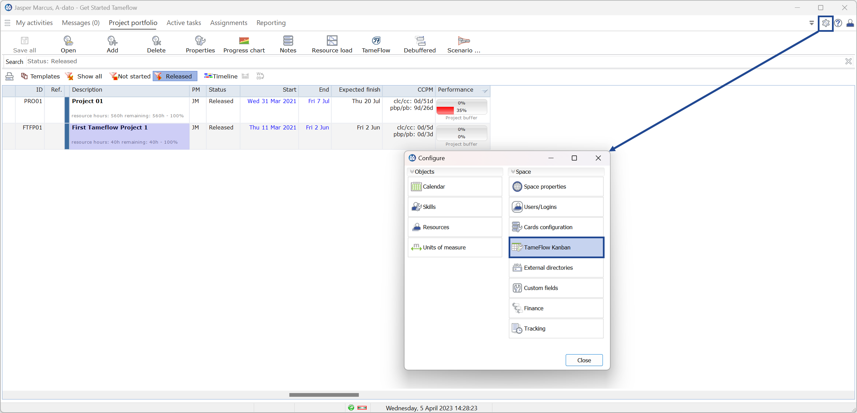
Task: Click in the Search input field
Action: pyautogui.click(x=434, y=62)
